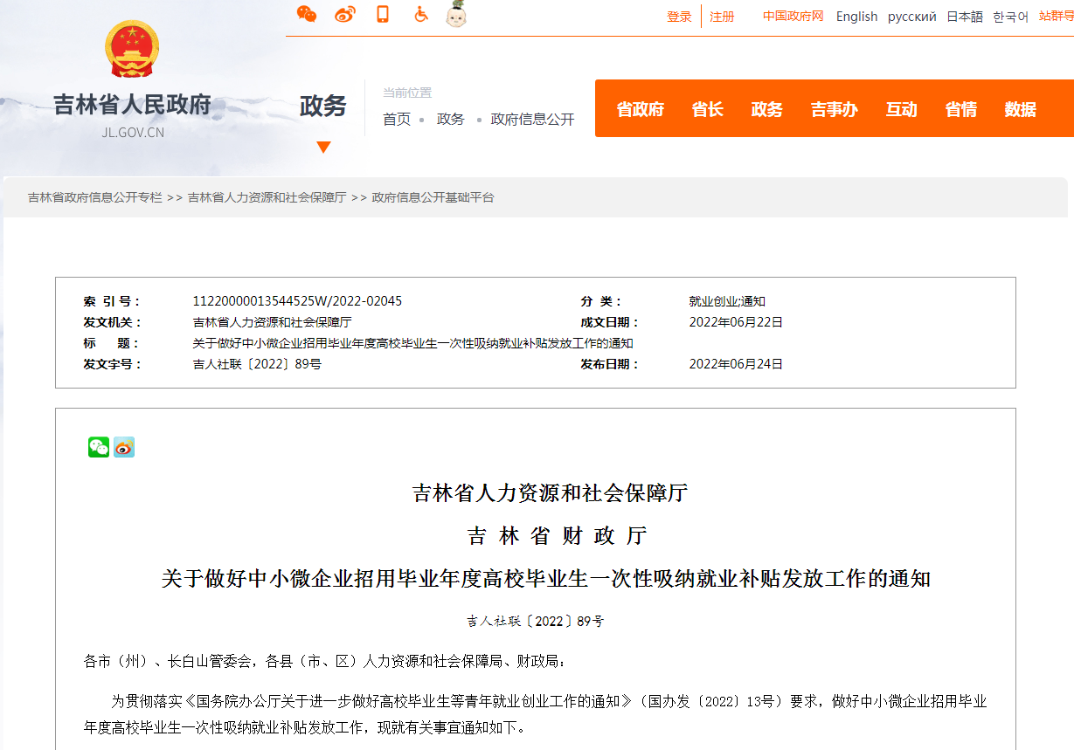Click the baby face mascot icon
This screenshot has height=750, width=1074.
click(x=456, y=14)
